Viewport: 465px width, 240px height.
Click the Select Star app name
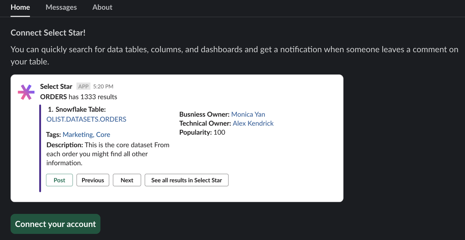coord(56,86)
